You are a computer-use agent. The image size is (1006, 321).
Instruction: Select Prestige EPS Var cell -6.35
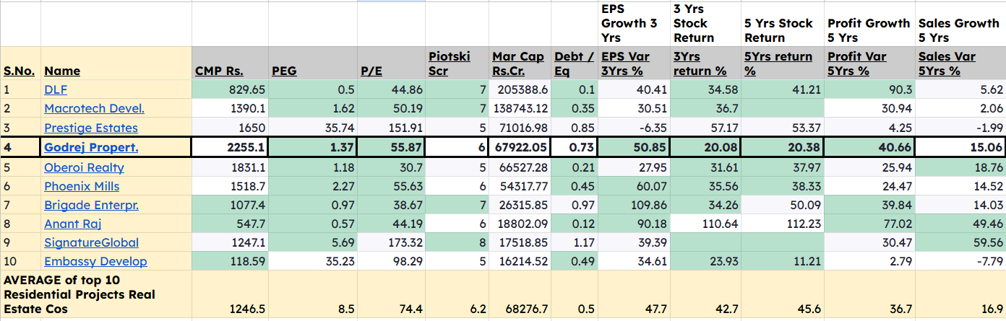tap(634, 128)
